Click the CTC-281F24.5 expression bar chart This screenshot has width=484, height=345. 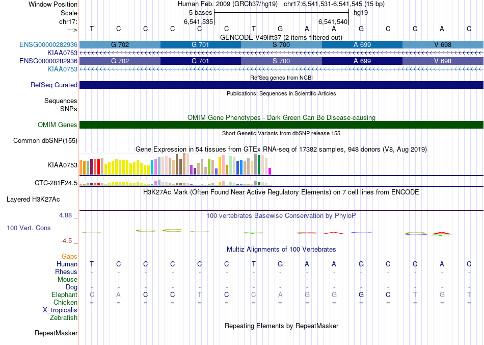(x=175, y=182)
